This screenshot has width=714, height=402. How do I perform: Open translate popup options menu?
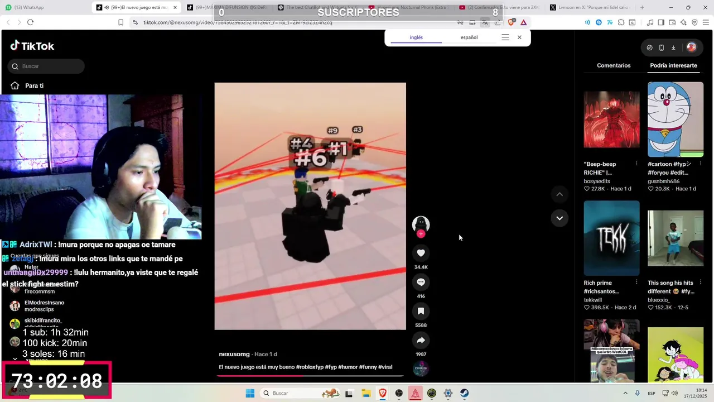click(x=505, y=37)
